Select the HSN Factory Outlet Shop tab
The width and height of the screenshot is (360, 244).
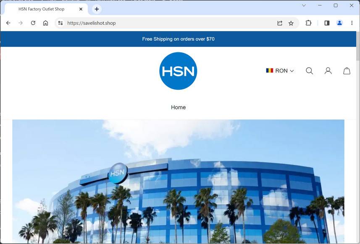point(46,9)
